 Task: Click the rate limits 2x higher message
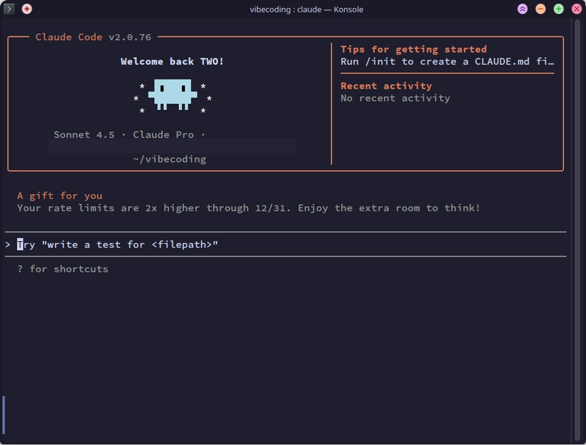248,208
